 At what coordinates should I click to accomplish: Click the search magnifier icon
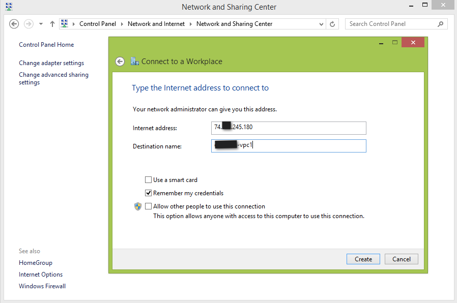pos(441,24)
